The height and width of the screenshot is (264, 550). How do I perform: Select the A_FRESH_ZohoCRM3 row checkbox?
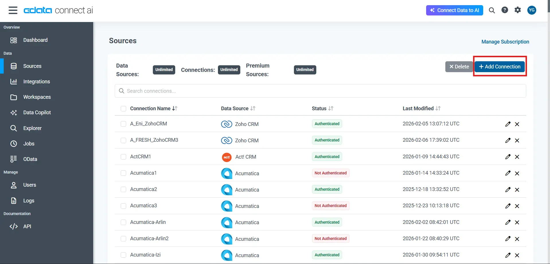coord(124,140)
